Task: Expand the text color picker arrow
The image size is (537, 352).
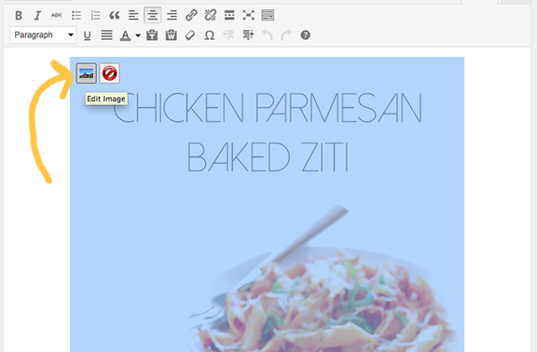Action: coord(138,35)
